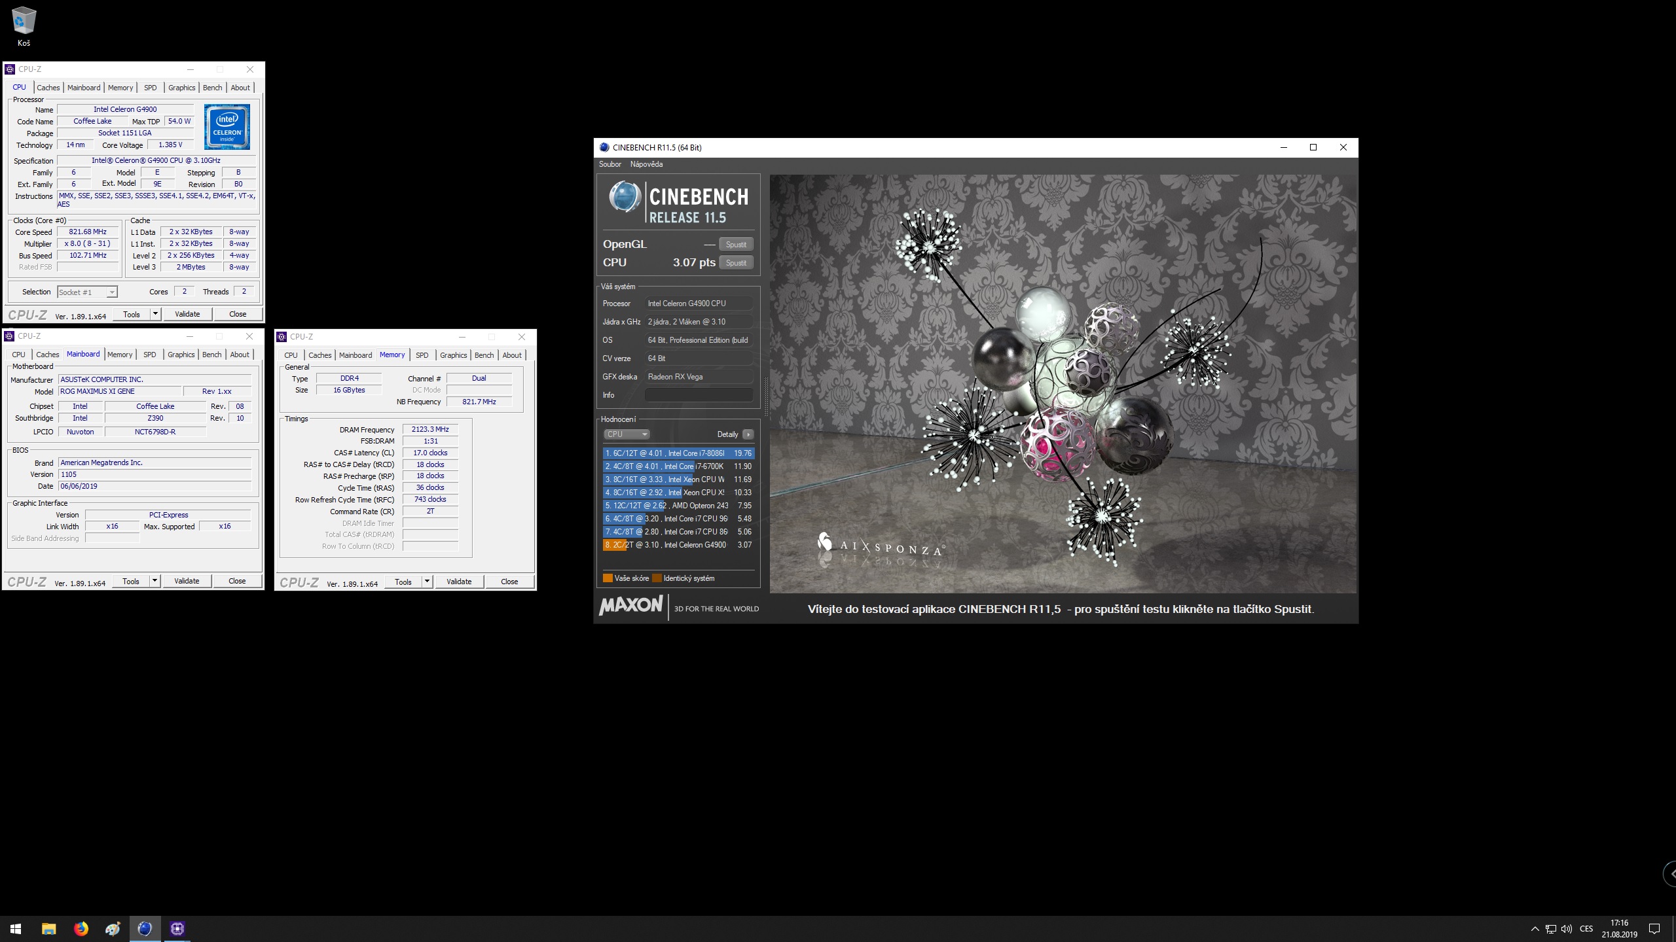Open the Paint taskbar icon
Image resolution: width=1676 pixels, height=942 pixels.
(x=113, y=928)
